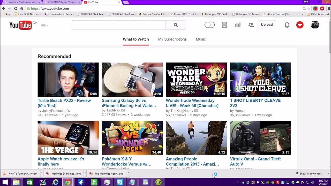This screenshot has width=331, height=186.
Task: Open the Apps bookmarks shortcut
Action: pyautogui.click(x=6, y=14)
